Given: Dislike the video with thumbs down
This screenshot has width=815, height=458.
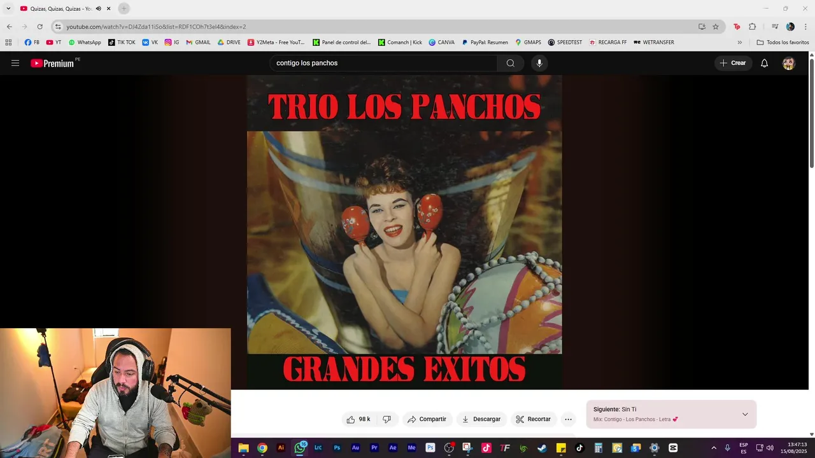Looking at the screenshot, I should [x=386, y=419].
